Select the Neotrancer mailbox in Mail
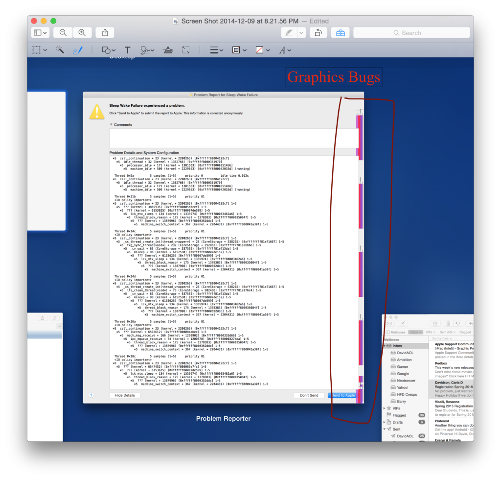This screenshot has height=480, width=501. (x=406, y=381)
